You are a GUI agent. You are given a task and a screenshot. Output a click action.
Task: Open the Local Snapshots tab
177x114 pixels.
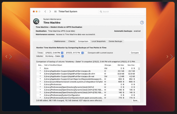pos(98,41)
